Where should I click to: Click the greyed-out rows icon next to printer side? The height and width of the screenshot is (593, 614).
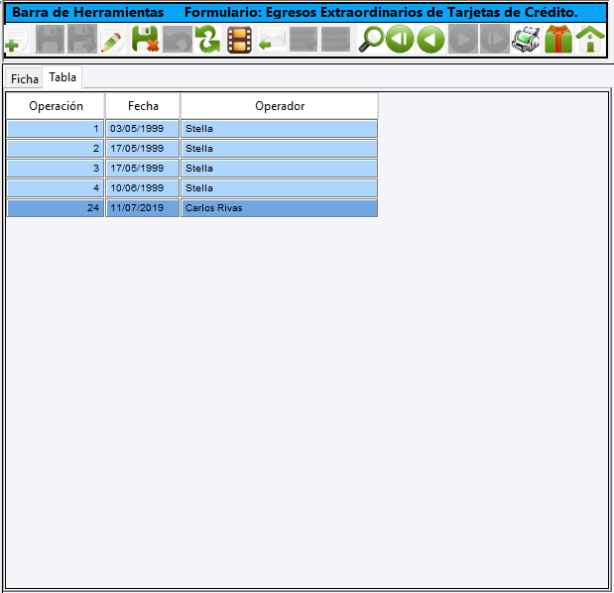(x=335, y=39)
